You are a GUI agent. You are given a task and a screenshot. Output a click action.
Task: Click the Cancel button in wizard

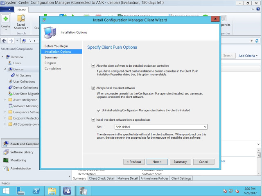203,162
